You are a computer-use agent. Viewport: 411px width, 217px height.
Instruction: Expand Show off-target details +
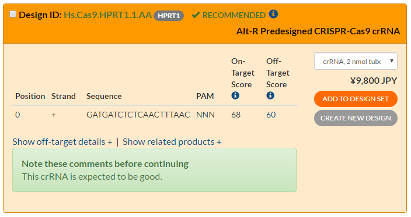62,142
